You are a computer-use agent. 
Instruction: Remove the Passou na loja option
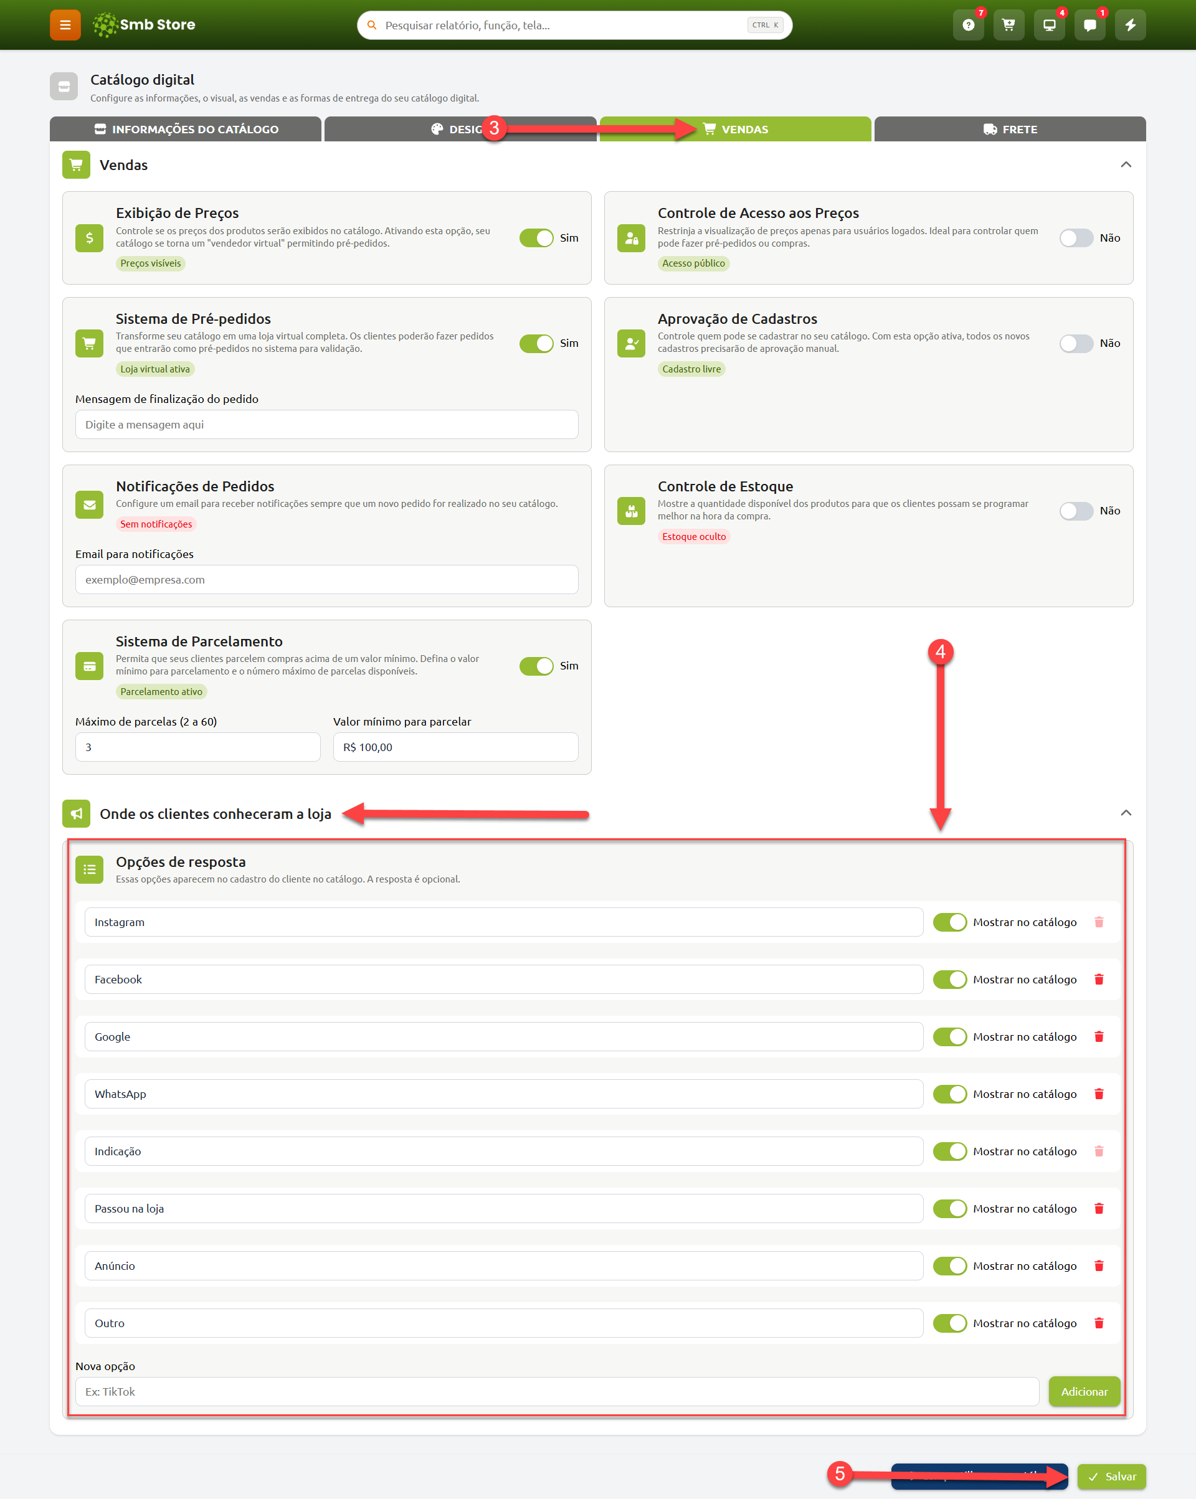tap(1099, 1209)
